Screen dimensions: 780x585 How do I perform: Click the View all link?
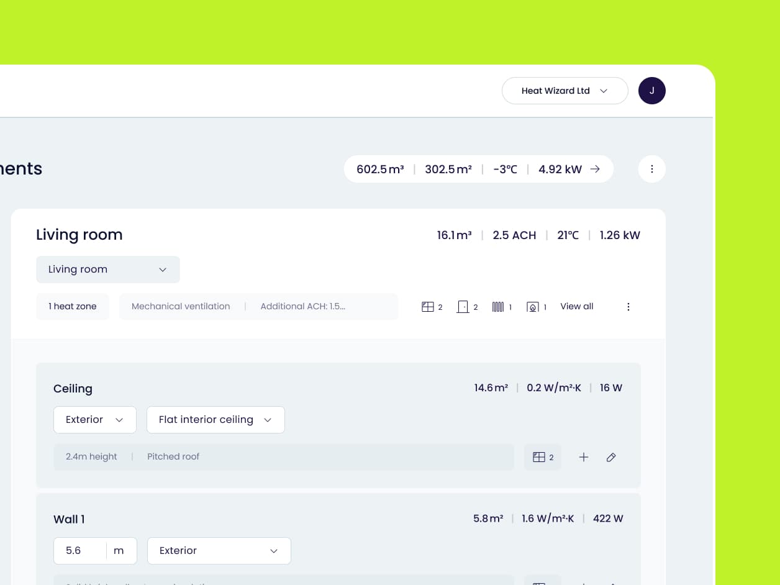577,306
